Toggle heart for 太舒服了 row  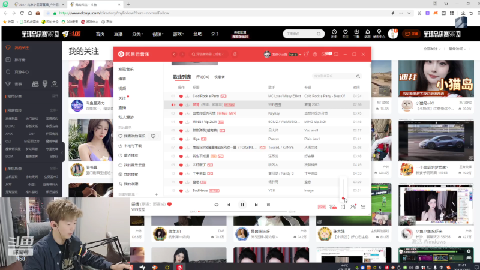[x=181, y=164]
